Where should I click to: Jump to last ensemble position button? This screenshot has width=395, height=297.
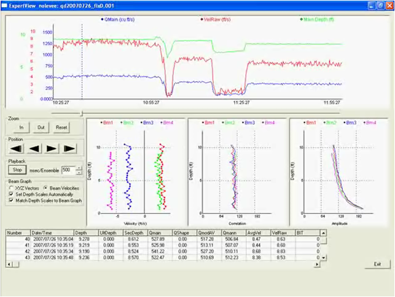point(69,148)
